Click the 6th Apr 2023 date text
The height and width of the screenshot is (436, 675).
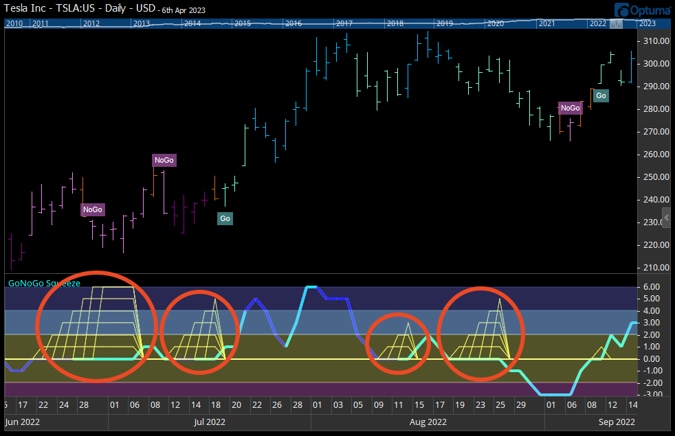coord(184,10)
